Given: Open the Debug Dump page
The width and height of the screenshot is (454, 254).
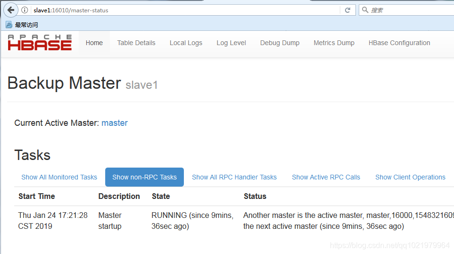Looking at the screenshot, I should coord(280,43).
